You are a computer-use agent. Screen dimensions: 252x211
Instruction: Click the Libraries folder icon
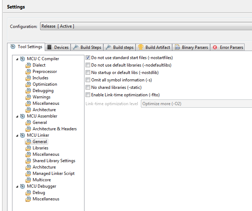coord(28,148)
